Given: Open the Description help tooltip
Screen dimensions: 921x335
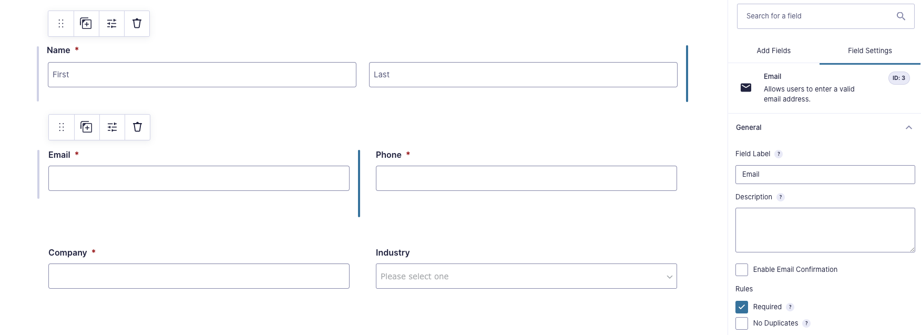Looking at the screenshot, I should tap(781, 197).
